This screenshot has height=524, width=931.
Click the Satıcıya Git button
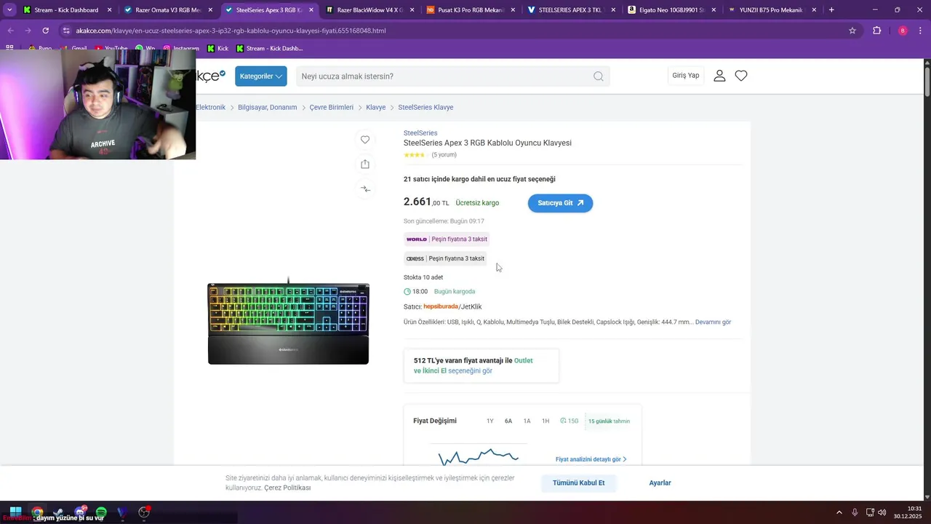[560, 203]
